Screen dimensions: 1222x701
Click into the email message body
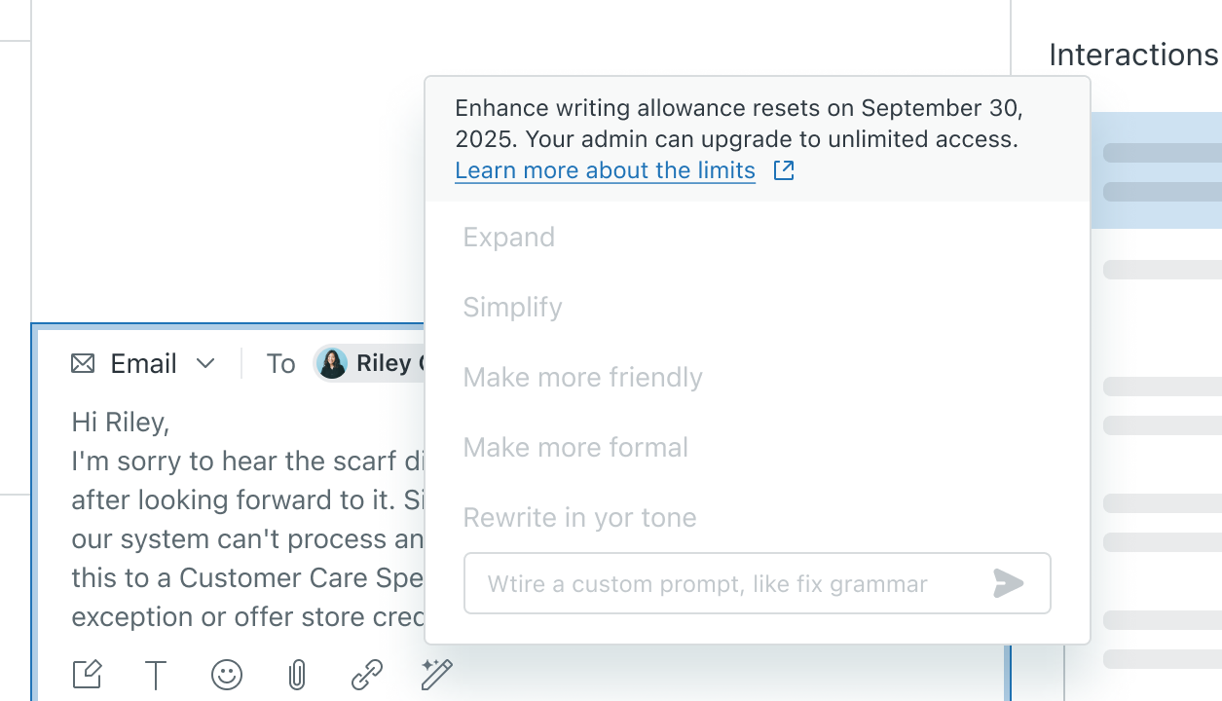click(243, 519)
